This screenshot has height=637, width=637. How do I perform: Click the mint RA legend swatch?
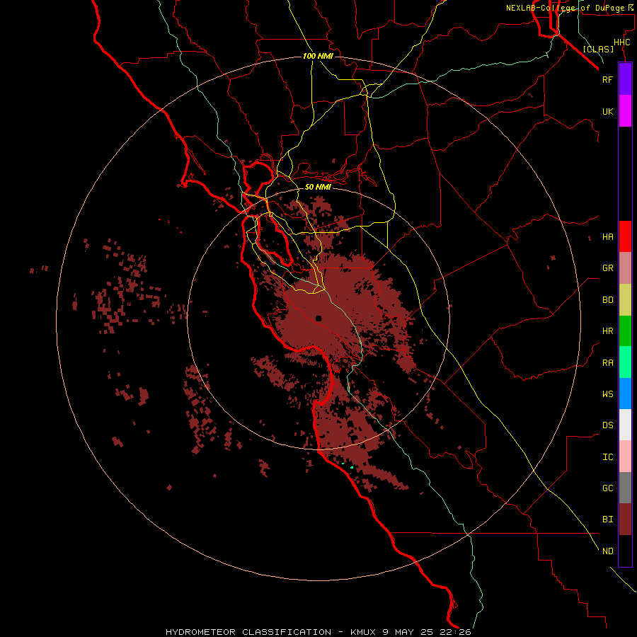(625, 362)
